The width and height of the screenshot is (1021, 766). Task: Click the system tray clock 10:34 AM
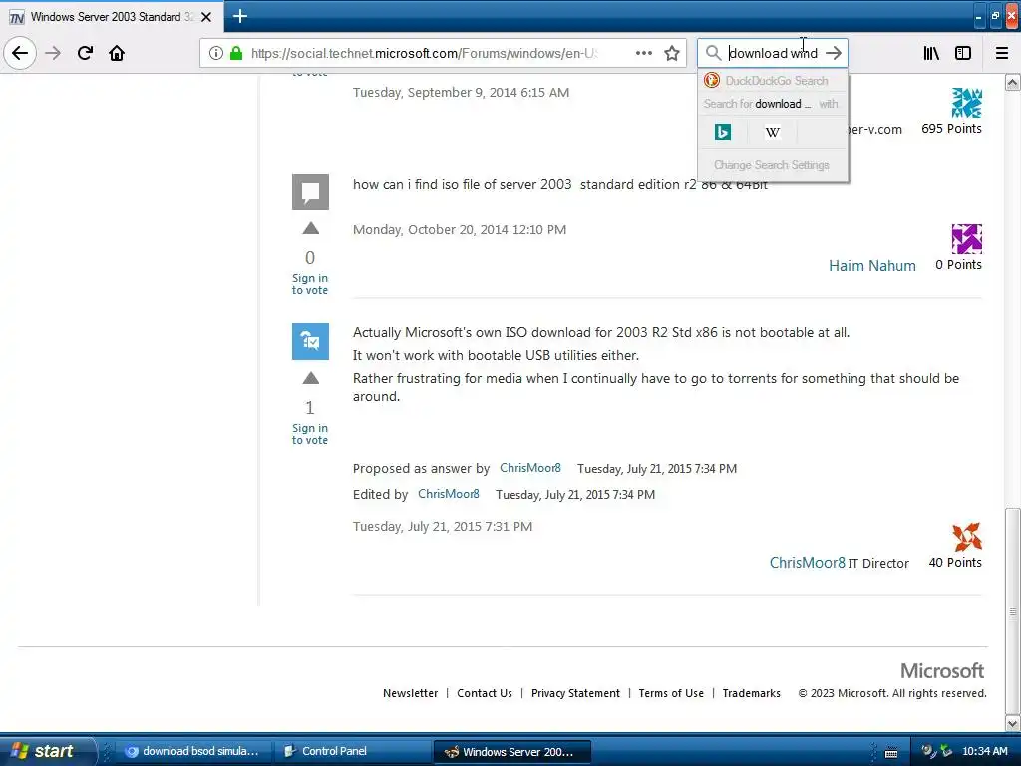(984, 751)
